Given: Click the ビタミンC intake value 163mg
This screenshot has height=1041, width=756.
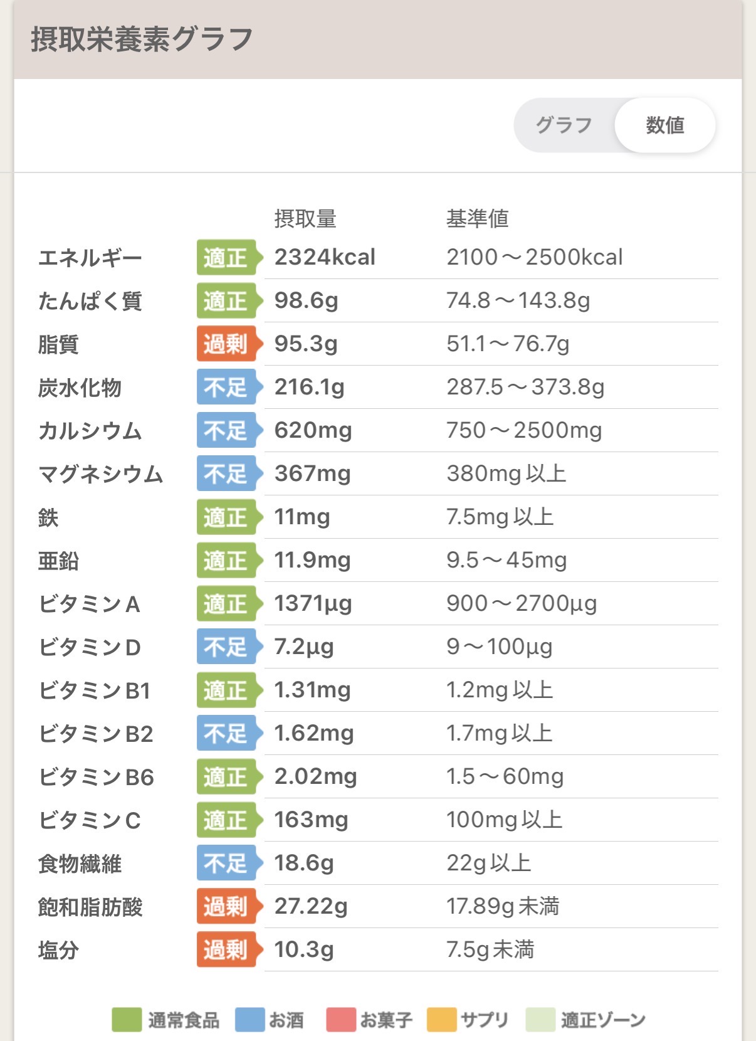Looking at the screenshot, I should coord(311,820).
